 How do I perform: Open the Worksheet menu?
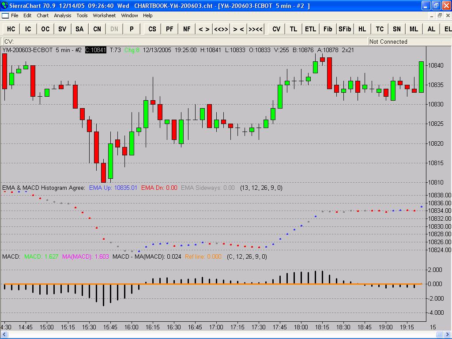(104, 15)
